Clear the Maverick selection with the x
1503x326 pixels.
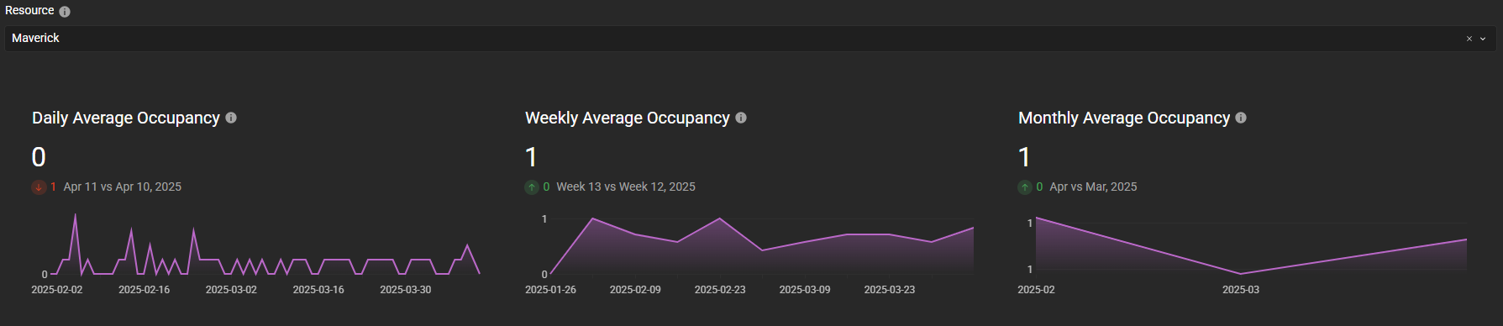[x=1469, y=39]
